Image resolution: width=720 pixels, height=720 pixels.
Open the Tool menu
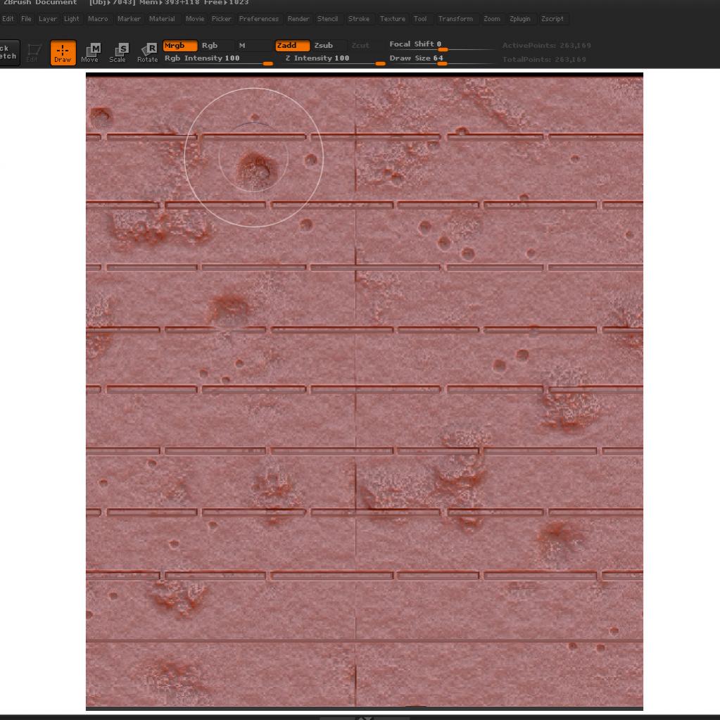pyautogui.click(x=420, y=19)
